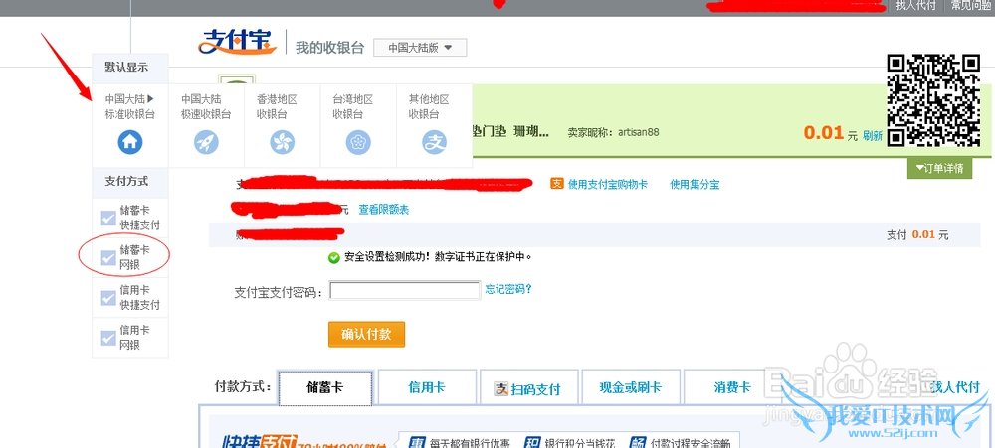This screenshot has width=995, height=448.
Task: Select the 极速收银台 rocket icon
Action: coord(206,142)
